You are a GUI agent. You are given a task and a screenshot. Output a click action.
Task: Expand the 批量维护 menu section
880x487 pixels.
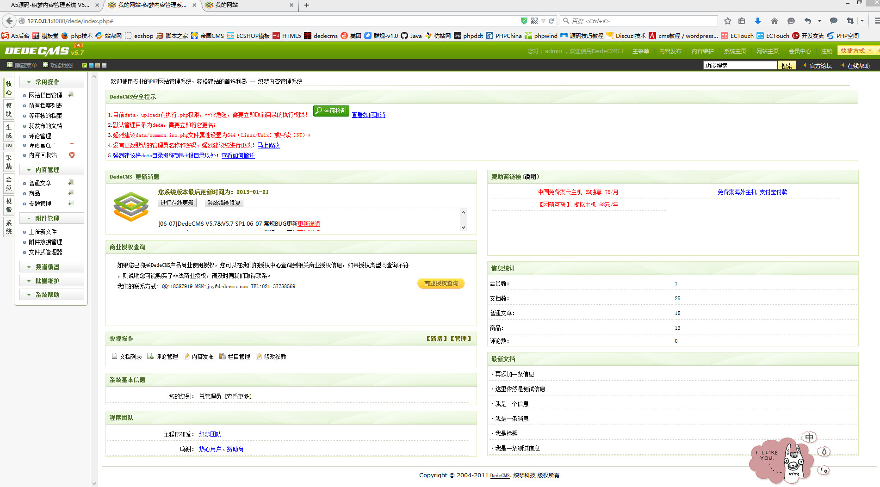pos(52,281)
